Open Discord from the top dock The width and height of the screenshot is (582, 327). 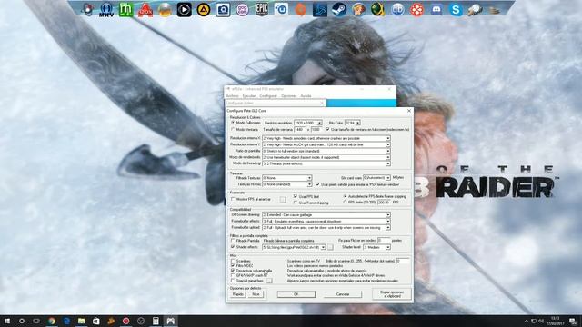436,10
